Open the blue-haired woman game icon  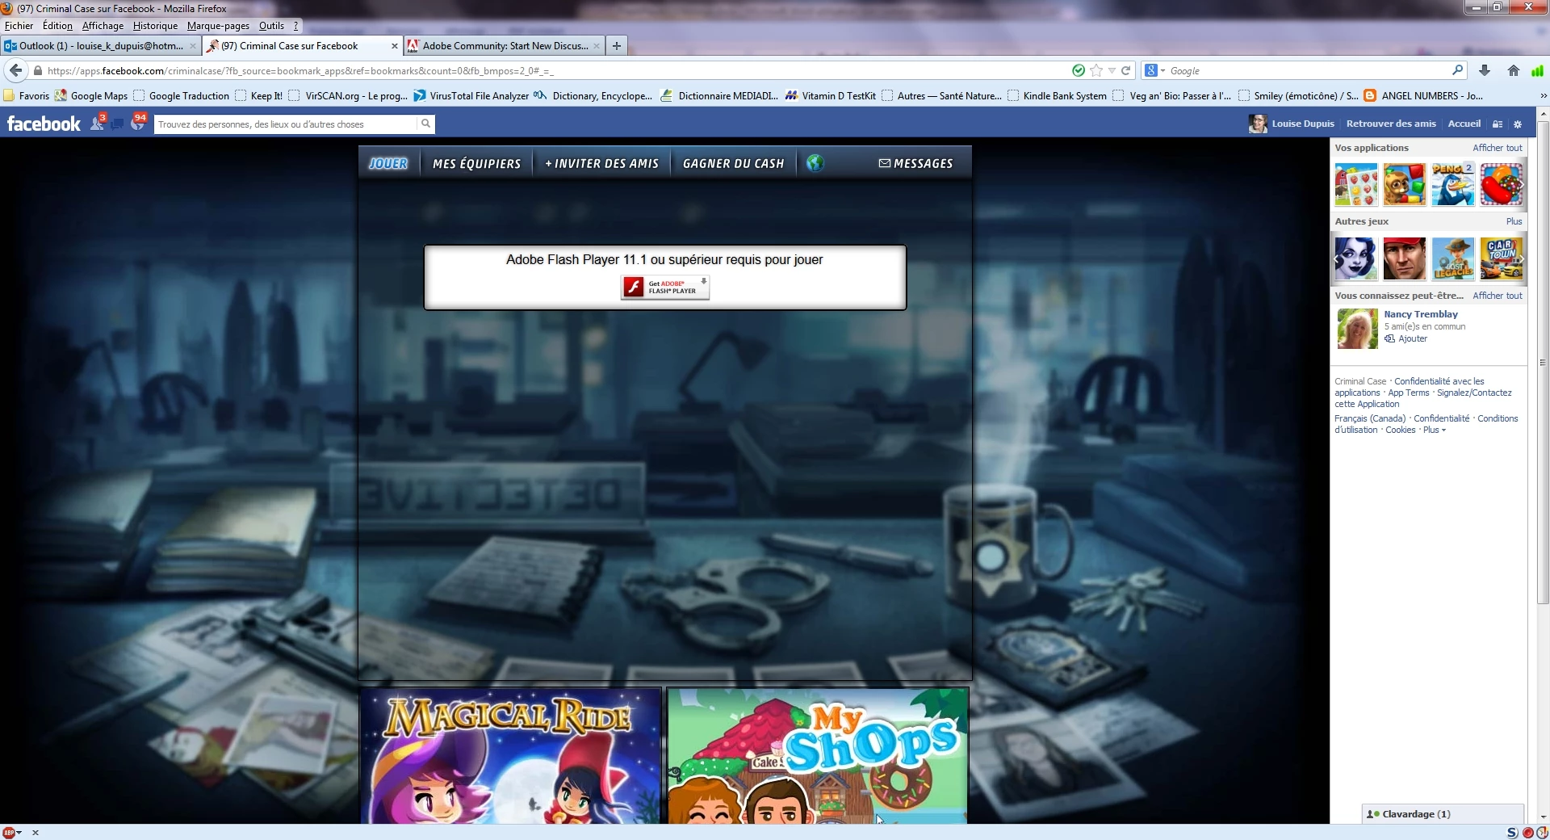(1356, 258)
